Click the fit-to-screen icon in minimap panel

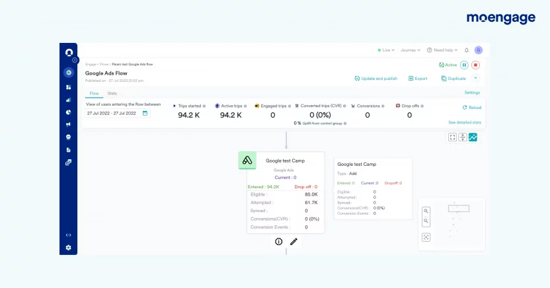click(426, 237)
